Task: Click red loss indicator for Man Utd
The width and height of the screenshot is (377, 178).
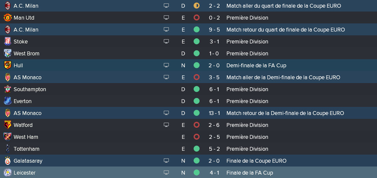Action: tap(197, 17)
